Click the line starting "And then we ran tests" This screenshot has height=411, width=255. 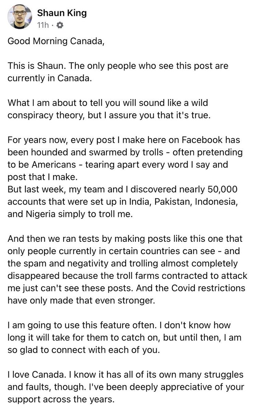click(x=125, y=238)
